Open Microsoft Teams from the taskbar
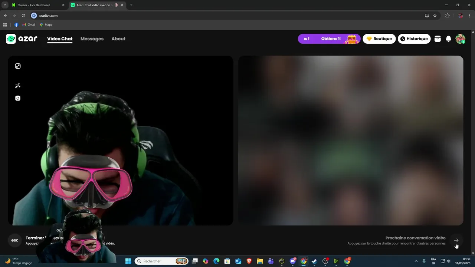The height and width of the screenshot is (267, 475). tap(271, 261)
